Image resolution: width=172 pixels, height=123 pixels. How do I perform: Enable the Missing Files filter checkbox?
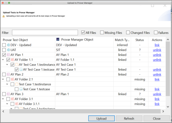pos(102,32)
